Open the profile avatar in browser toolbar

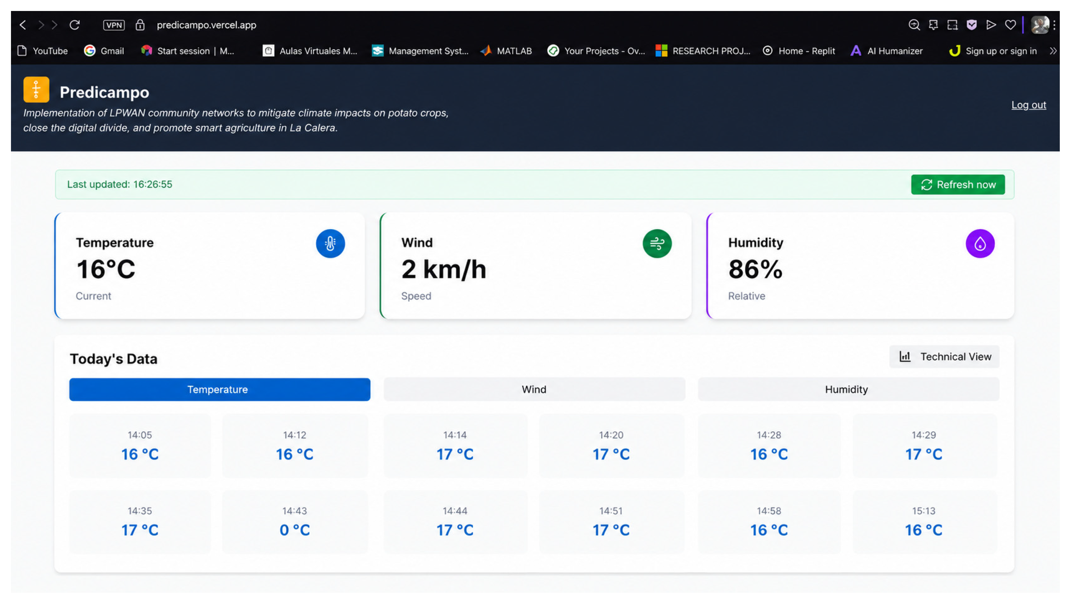[x=1040, y=25]
